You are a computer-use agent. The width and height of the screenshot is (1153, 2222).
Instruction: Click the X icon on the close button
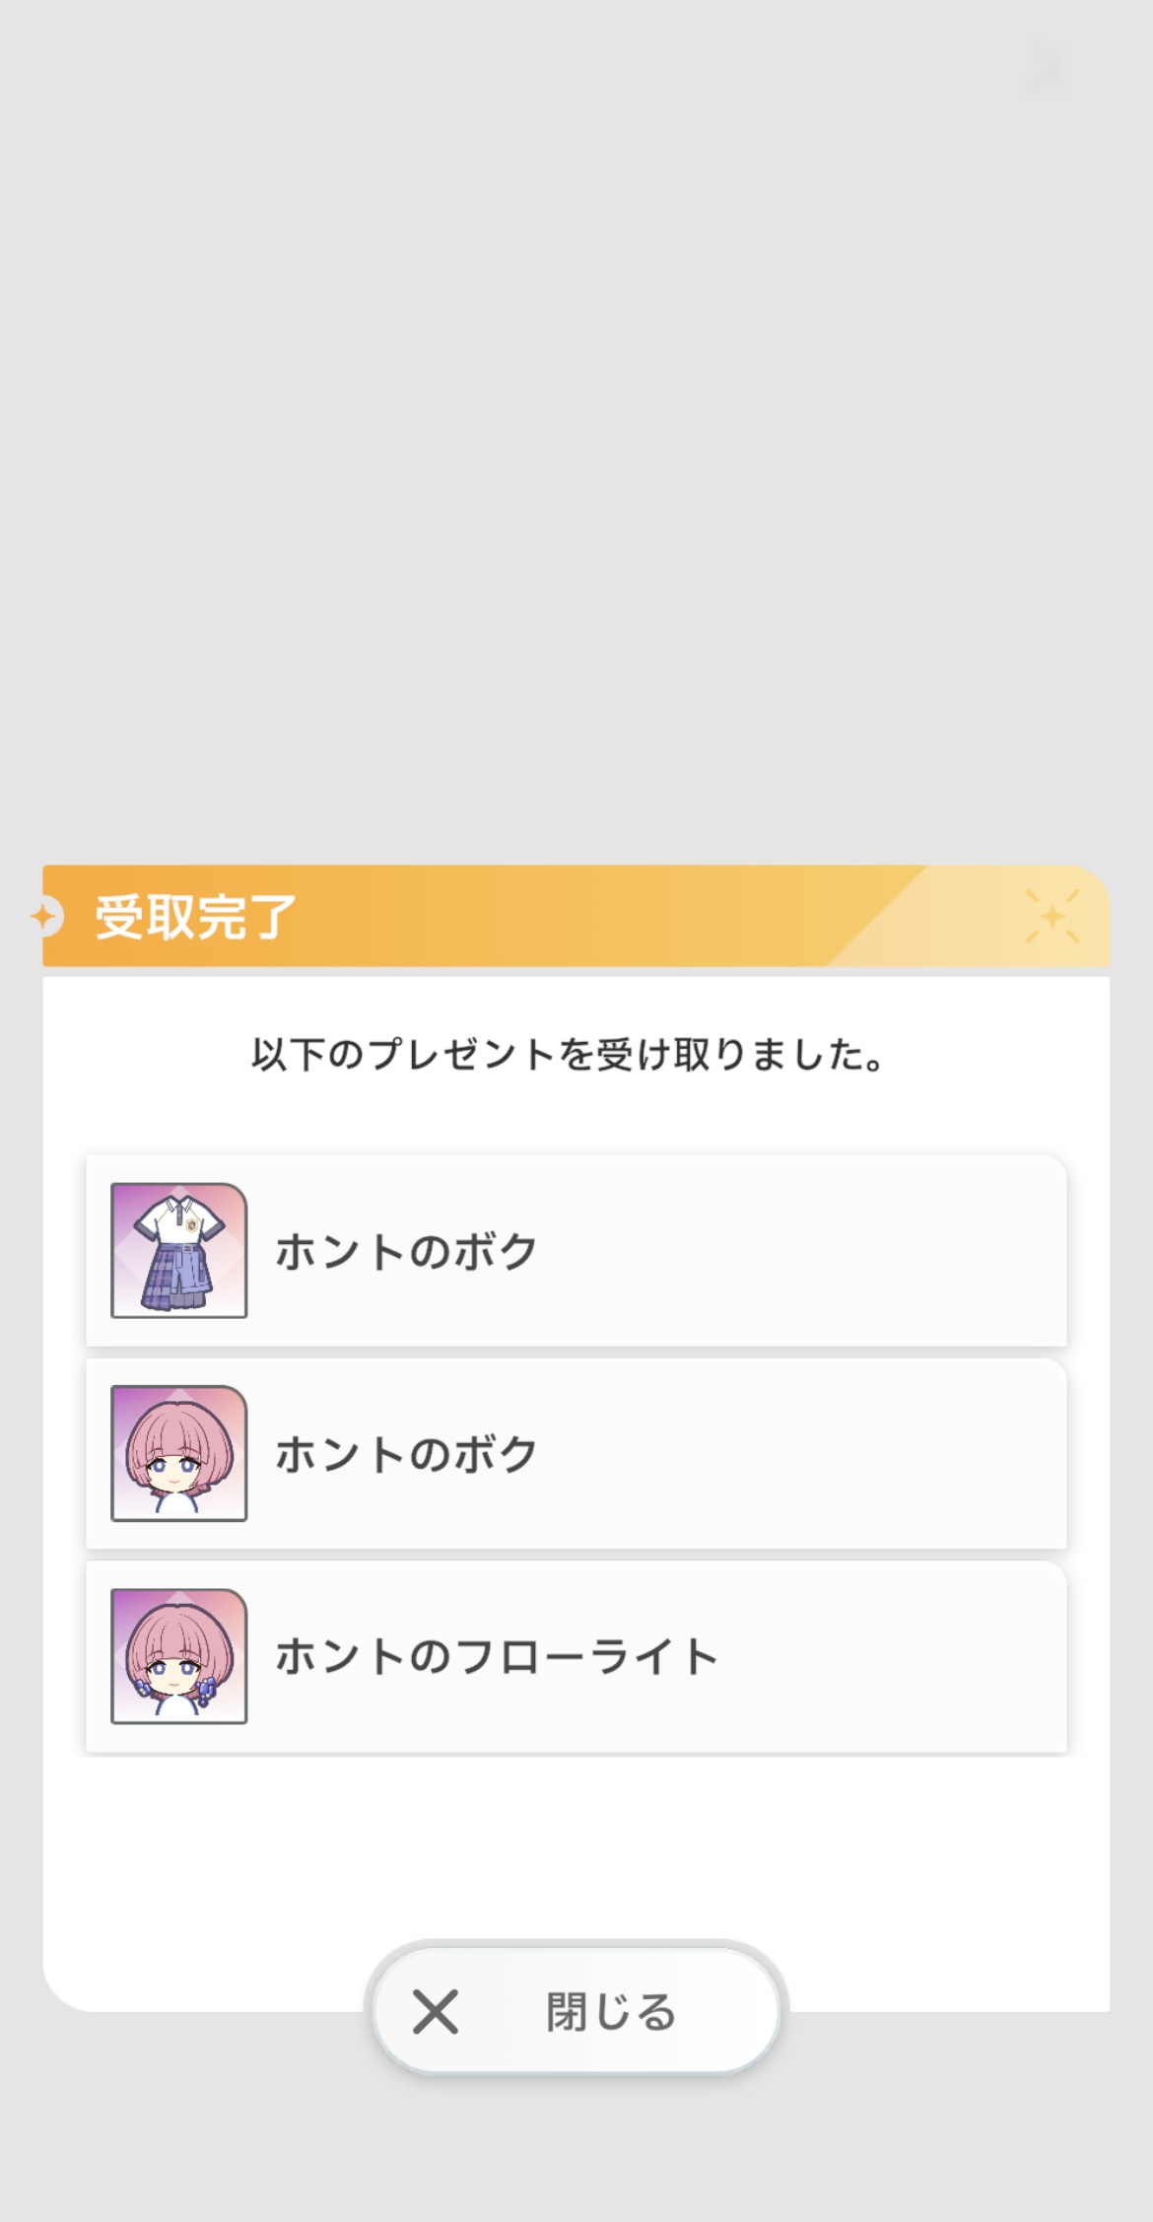coord(436,2011)
